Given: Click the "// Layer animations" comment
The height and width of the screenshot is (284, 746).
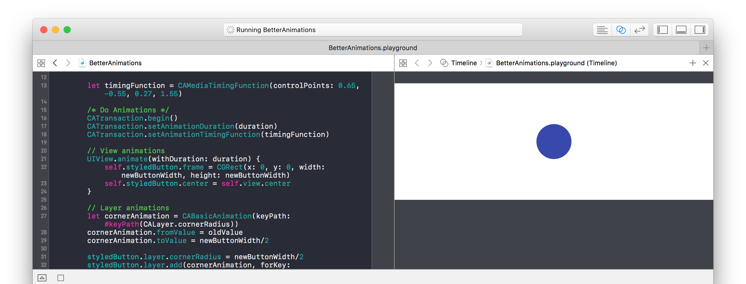Looking at the screenshot, I should point(128,208).
